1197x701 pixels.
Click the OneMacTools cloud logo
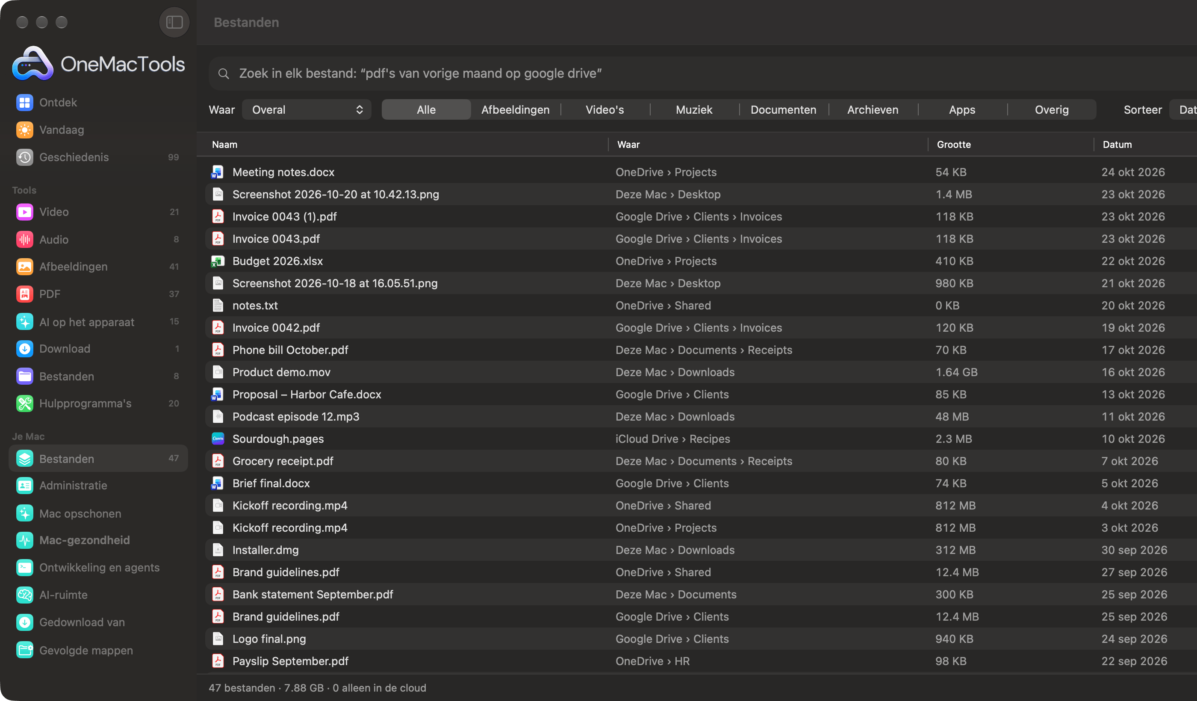(32, 64)
